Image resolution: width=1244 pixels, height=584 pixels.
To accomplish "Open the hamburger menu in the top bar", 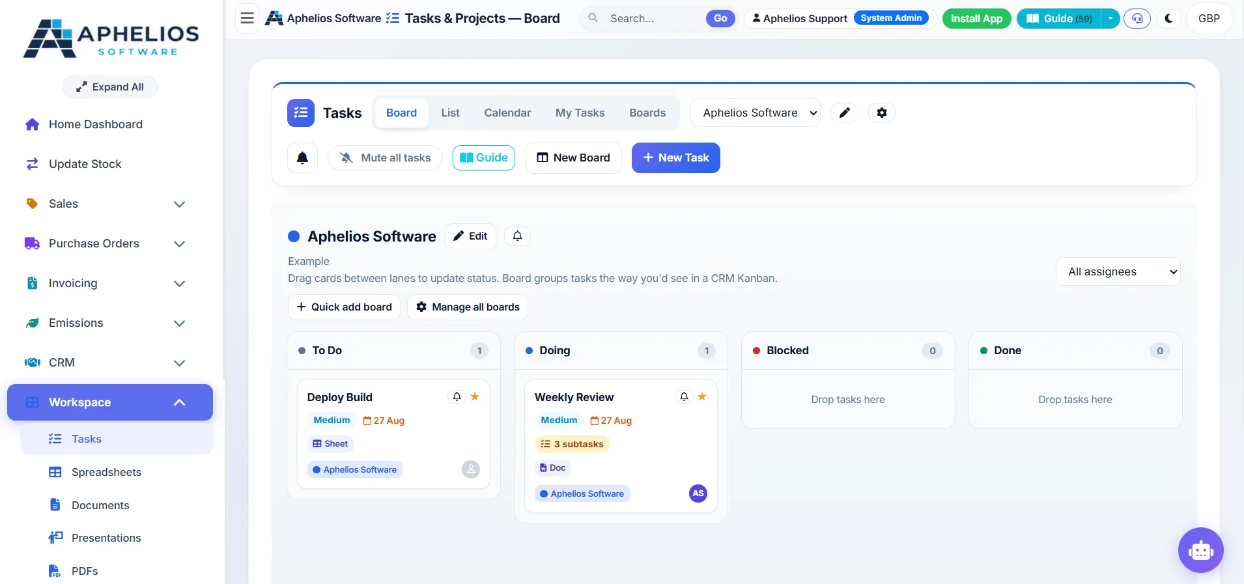I will (247, 18).
